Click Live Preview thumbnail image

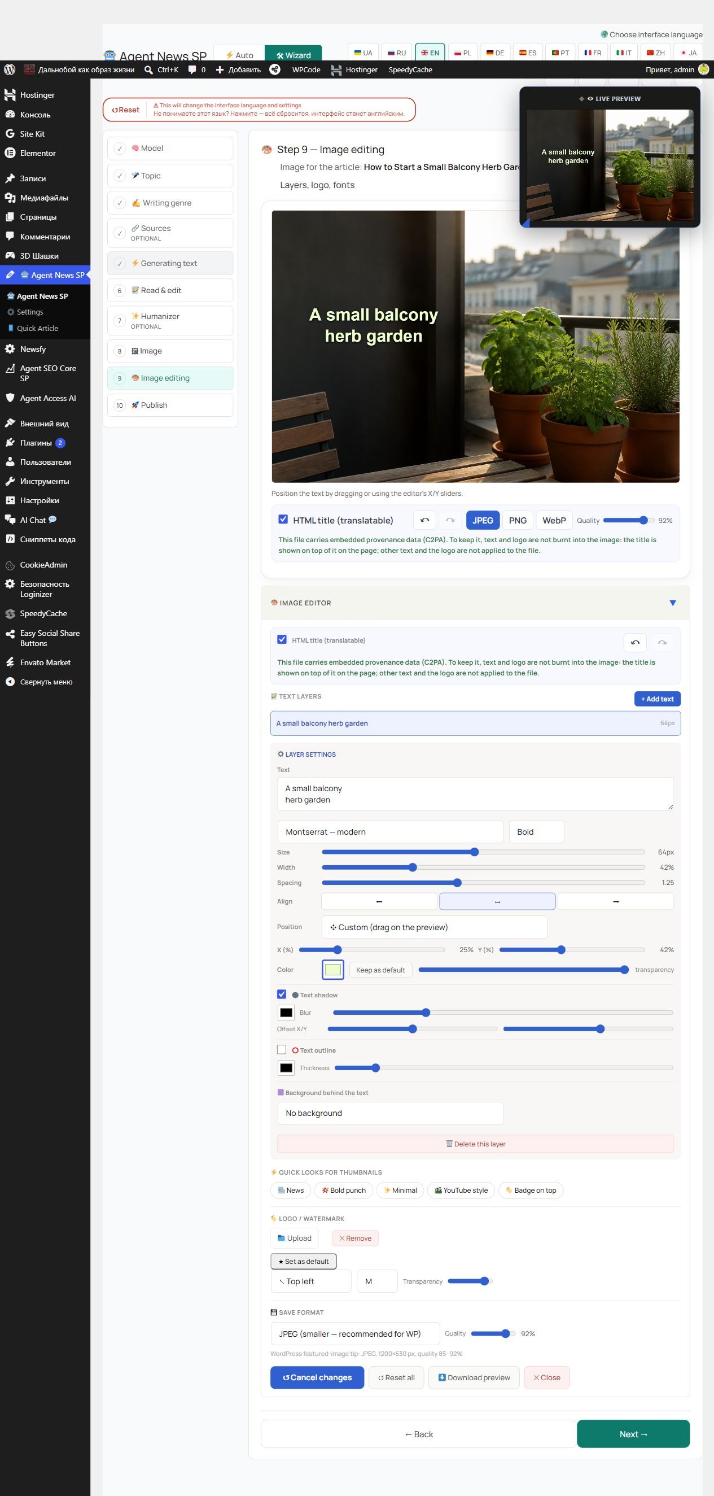tap(610, 165)
